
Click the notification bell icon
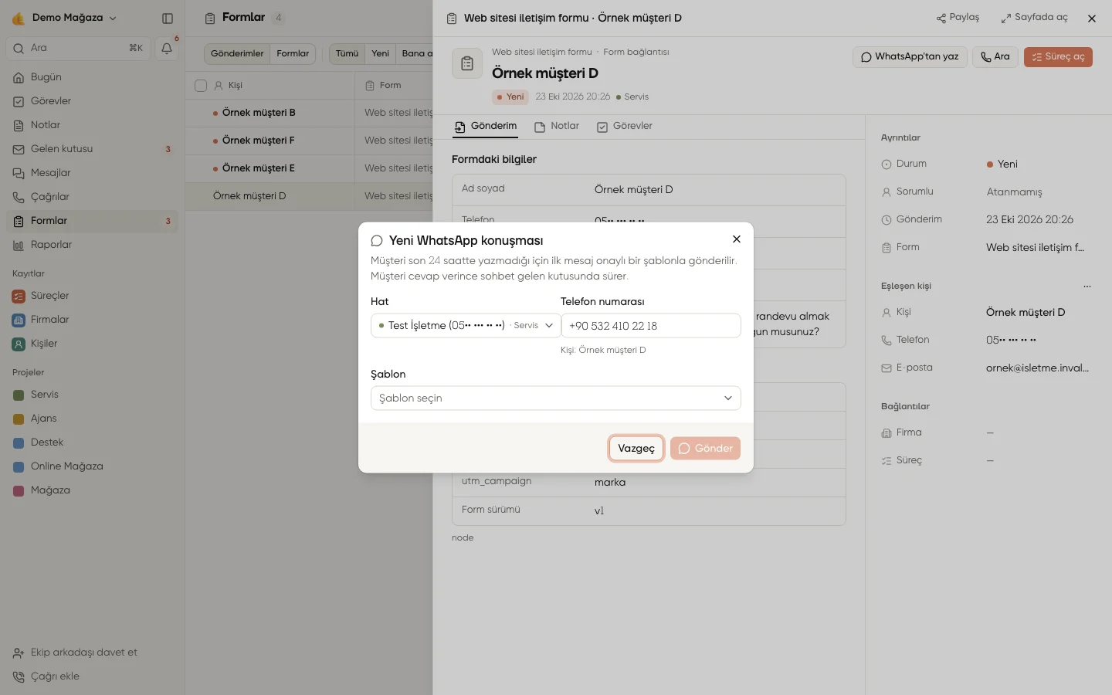pyautogui.click(x=167, y=49)
